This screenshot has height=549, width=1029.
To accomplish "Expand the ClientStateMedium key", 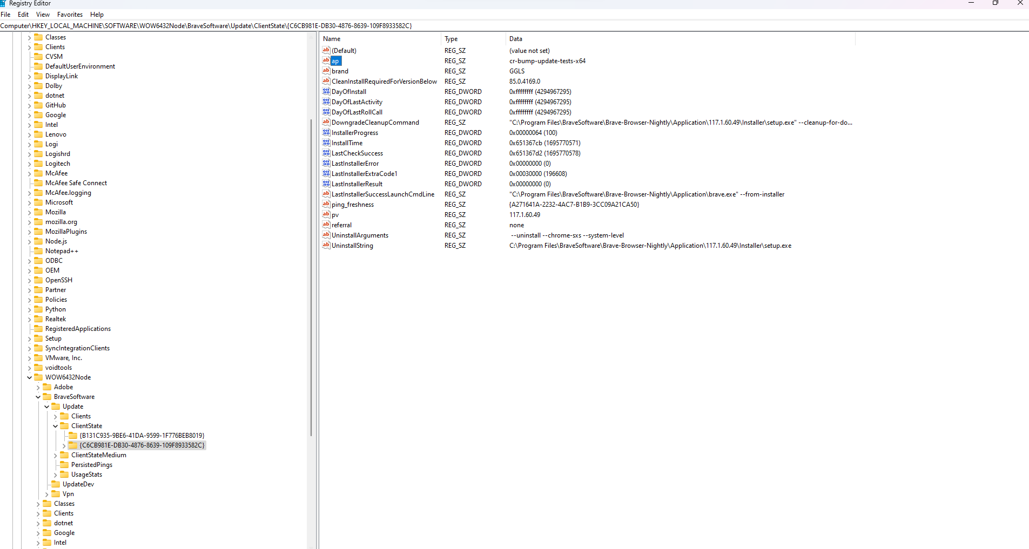I will click(x=55, y=455).
